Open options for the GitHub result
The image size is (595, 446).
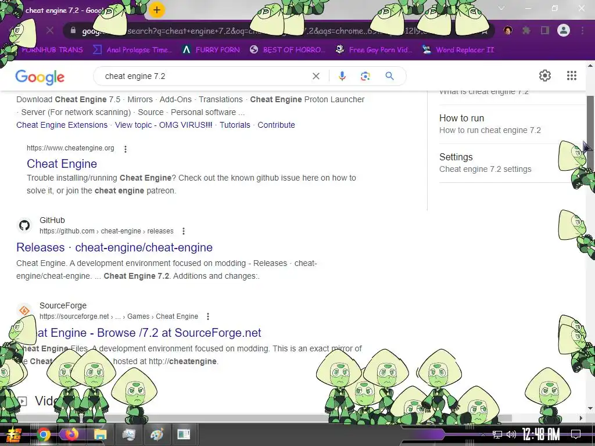point(183,231)
